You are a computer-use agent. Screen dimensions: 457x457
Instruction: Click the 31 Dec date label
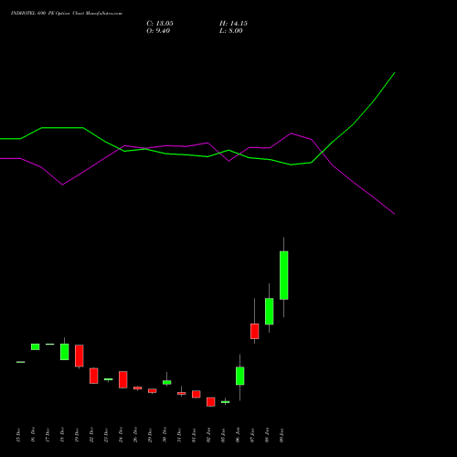[x=179, y=435]
